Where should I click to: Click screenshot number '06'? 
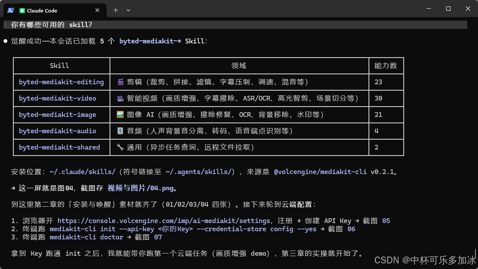tap(351, 229)
